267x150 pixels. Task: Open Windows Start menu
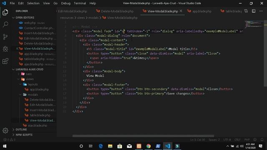5,146
